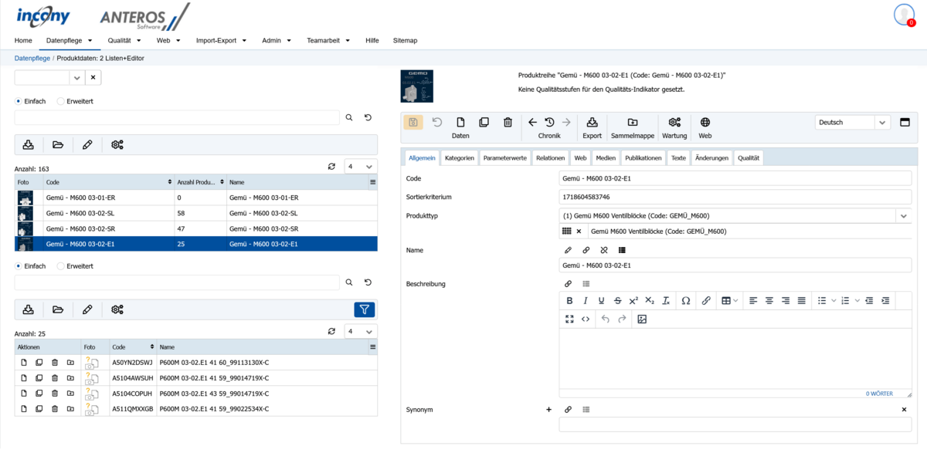Click the insert image icon in the Beschreibung editor
This screenshot has width=927, height=463.
(641, 319)
